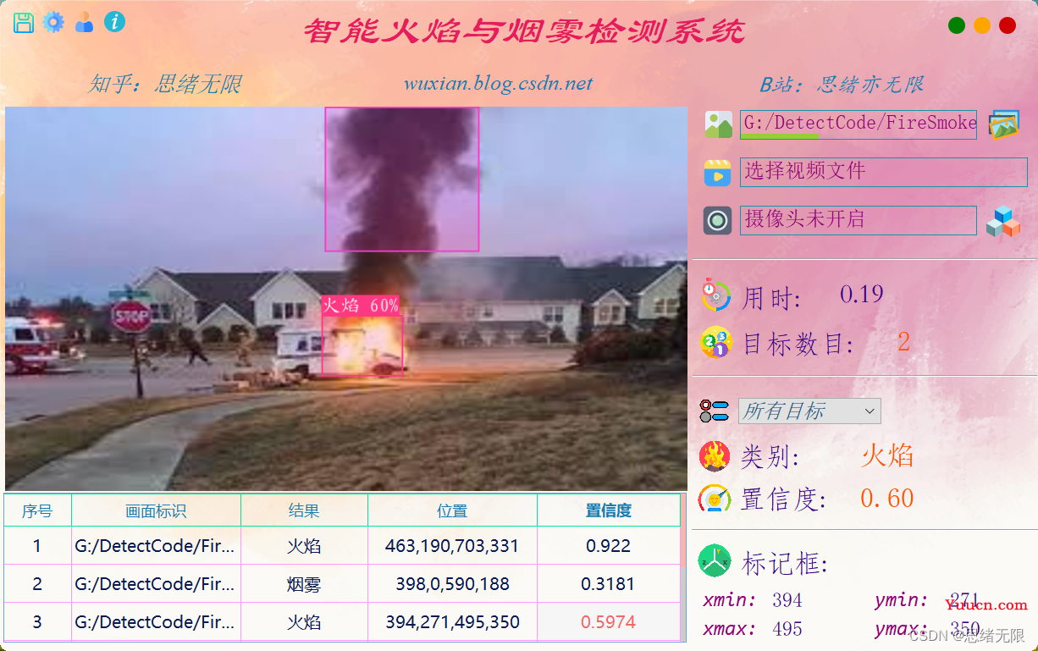
Task: Click the image file picker icon
Action: (x=718, y=124)
